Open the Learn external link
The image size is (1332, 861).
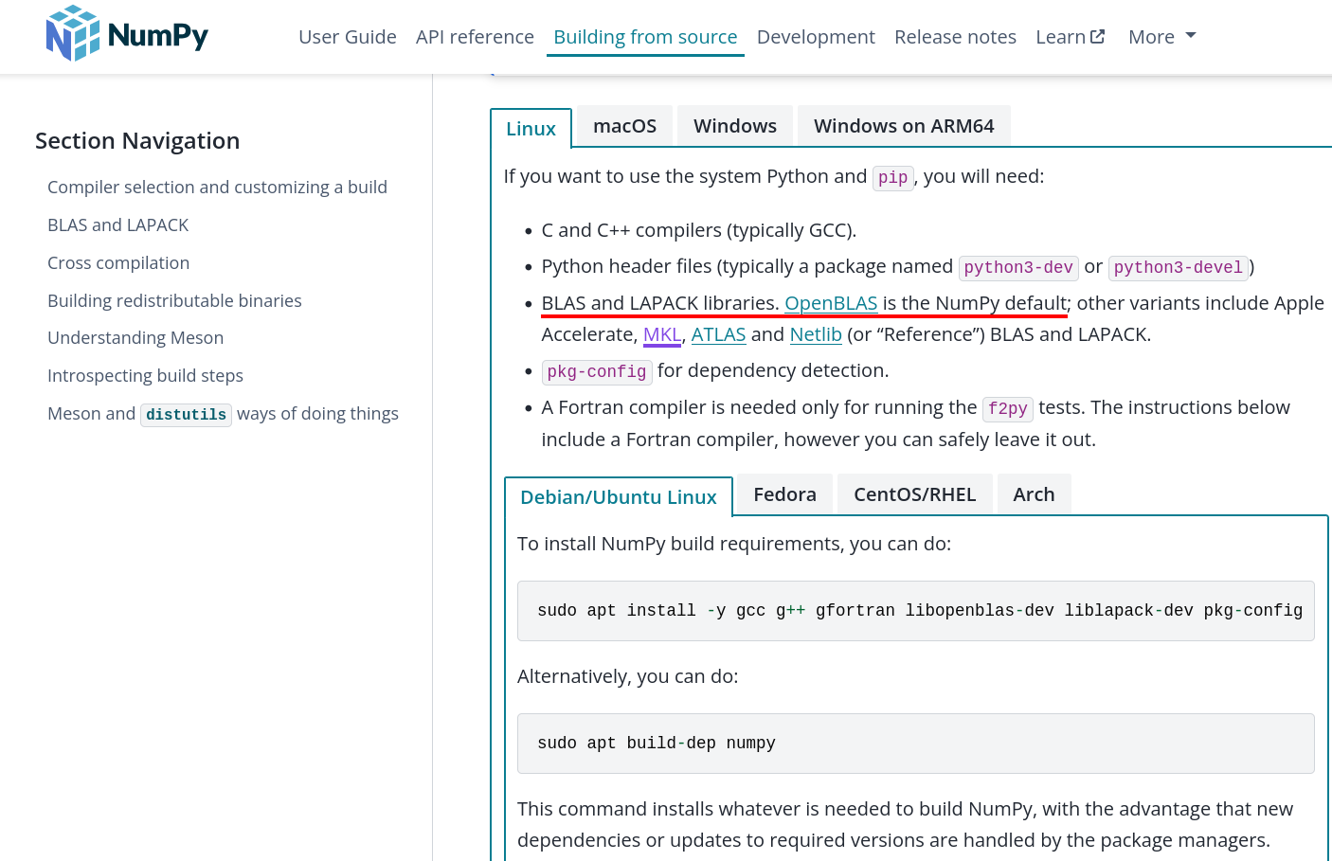[x=1070, y=37]
